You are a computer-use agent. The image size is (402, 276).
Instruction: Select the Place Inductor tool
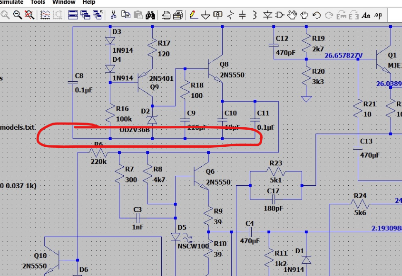(x=255, y=15)
